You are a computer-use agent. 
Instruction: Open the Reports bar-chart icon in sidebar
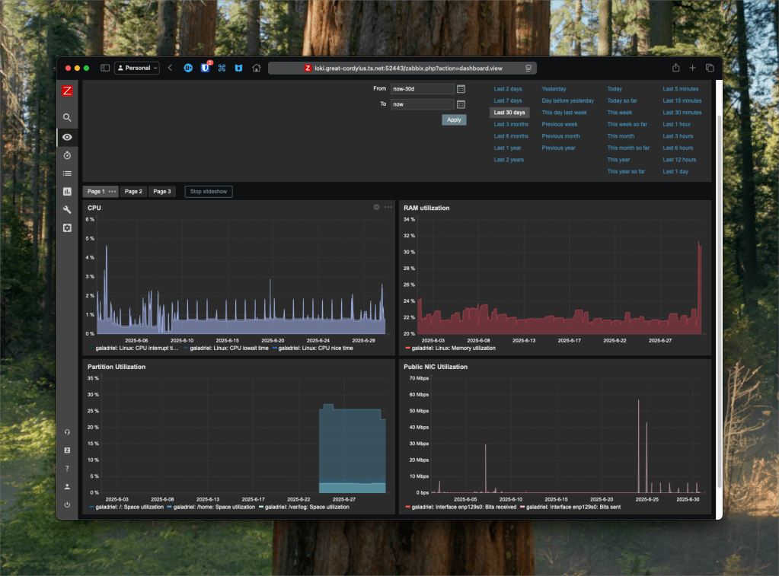click(67, 192)
